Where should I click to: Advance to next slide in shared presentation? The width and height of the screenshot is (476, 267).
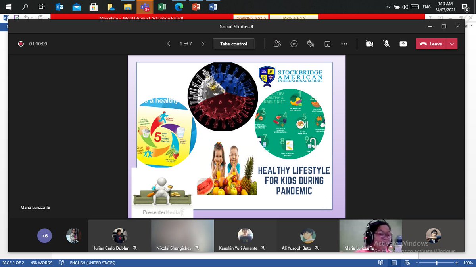tap(203, 44)
